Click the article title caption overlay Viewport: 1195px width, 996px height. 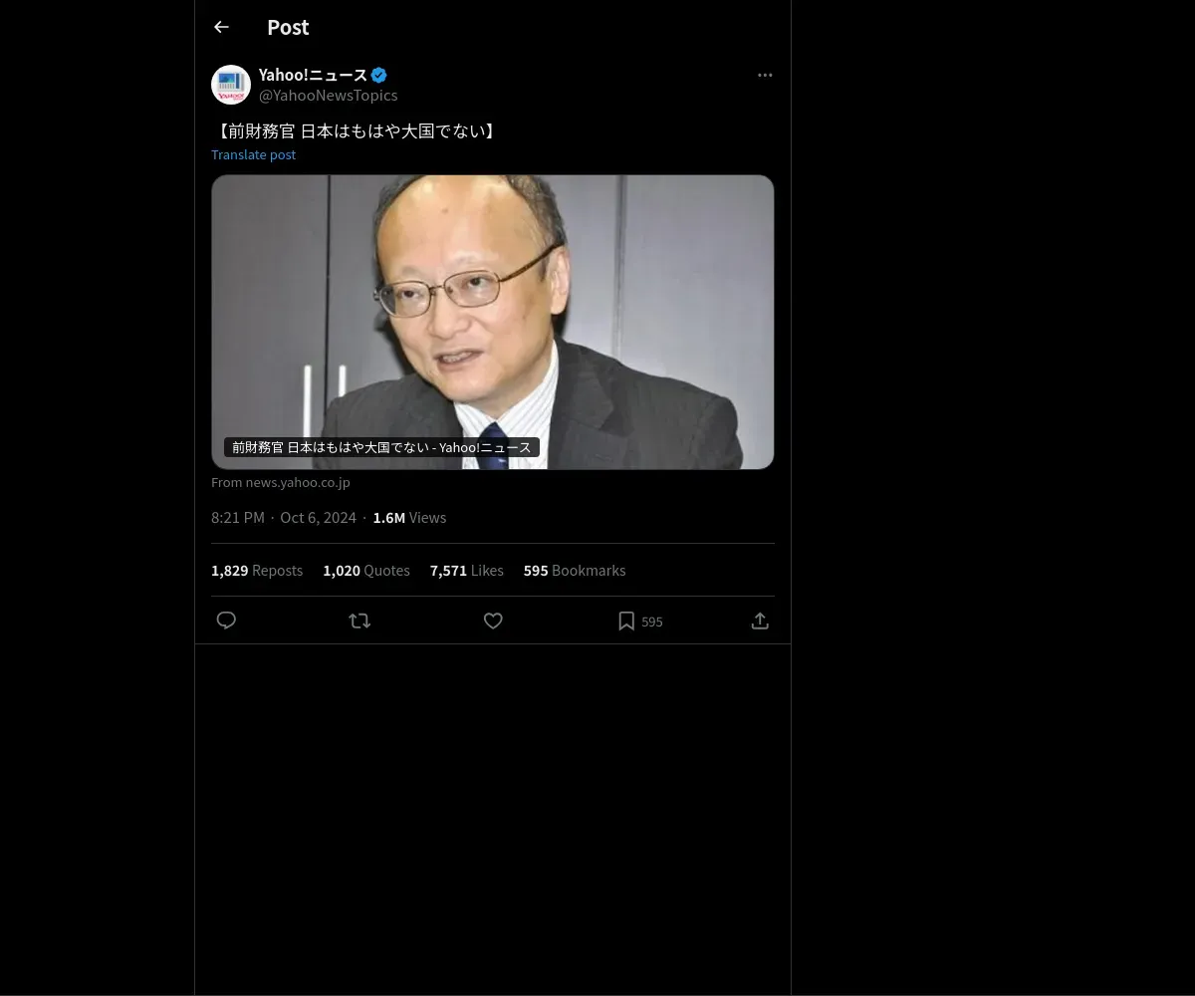coord(381,447)
